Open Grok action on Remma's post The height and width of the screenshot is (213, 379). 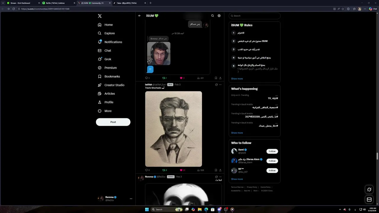216,177
